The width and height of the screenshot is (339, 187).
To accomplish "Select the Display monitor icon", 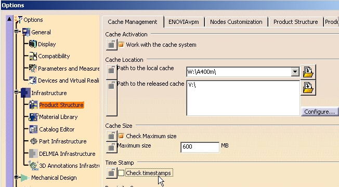I will click(x=33, y=44).
